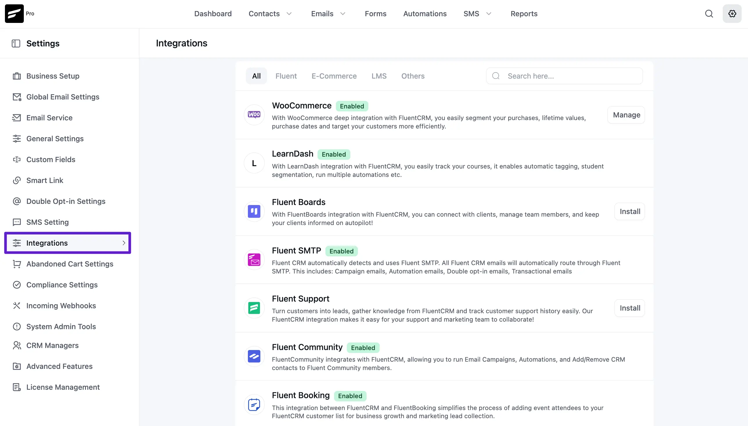Viewport: 748px width, 426px height.
Task: Install the Fluent Support integration
Action: 630,308
